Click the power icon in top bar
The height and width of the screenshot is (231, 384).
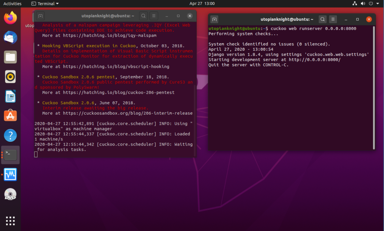click(x=371, y=3)
